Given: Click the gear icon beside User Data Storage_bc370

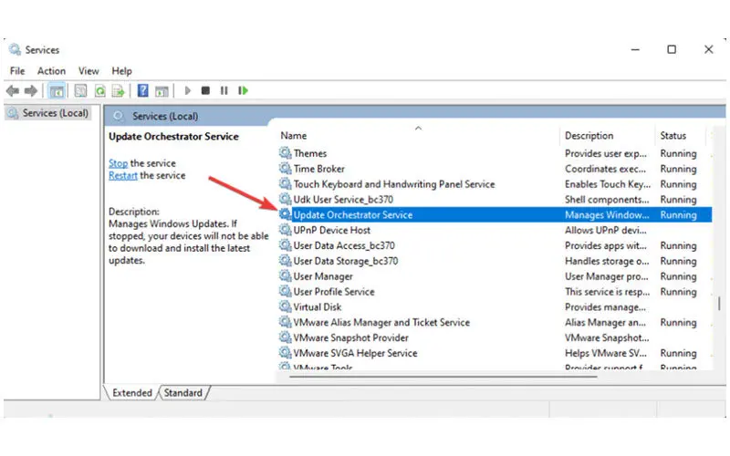Looking at the screenshot, I should 285,260.
